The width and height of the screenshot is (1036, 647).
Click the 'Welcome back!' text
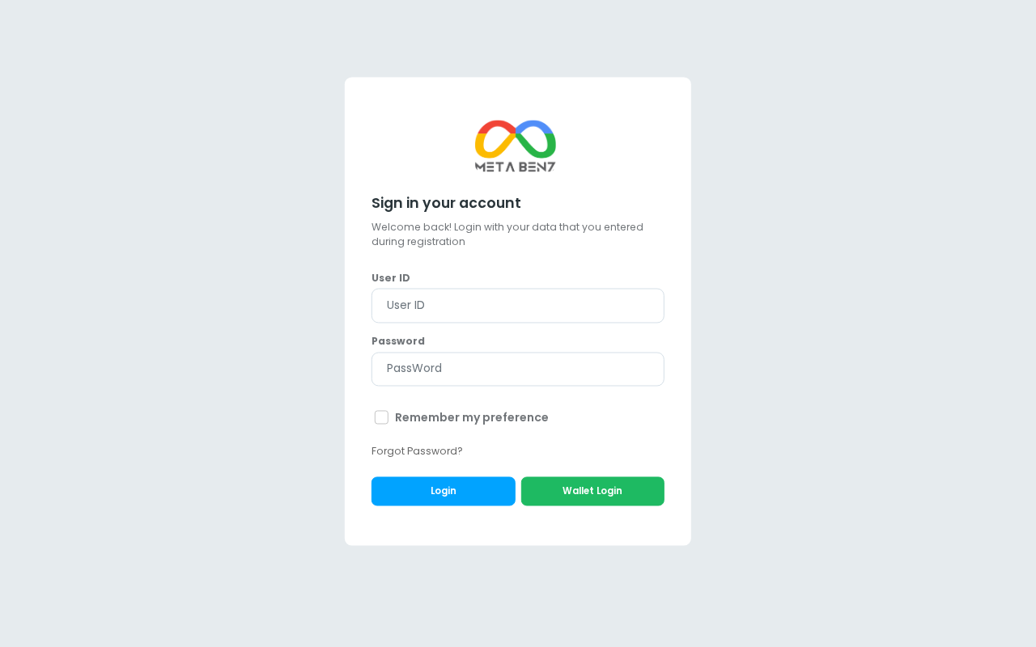point(411,227)
